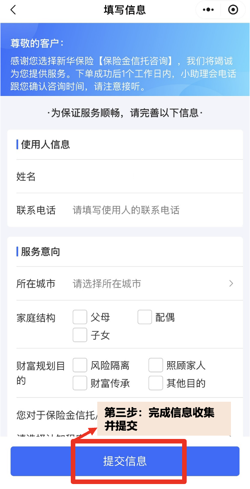Image resolution: width=250 pixels, height=489 pixels.
Task: Check the 父母 family structure box
Action: coord(80,317)
